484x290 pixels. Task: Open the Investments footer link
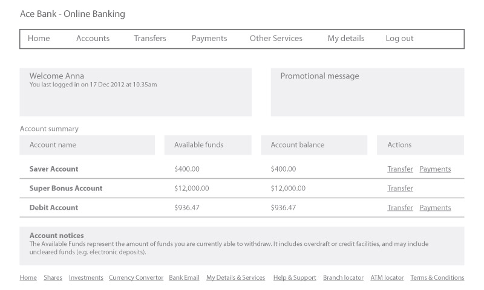coord(86,277)
